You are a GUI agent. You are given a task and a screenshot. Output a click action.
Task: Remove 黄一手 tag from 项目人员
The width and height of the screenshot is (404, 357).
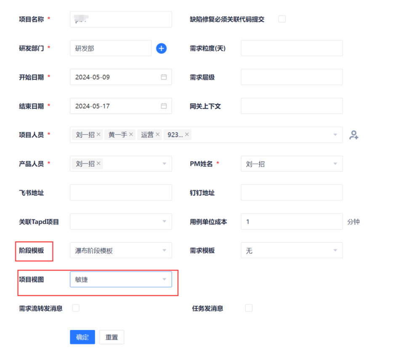131,134
